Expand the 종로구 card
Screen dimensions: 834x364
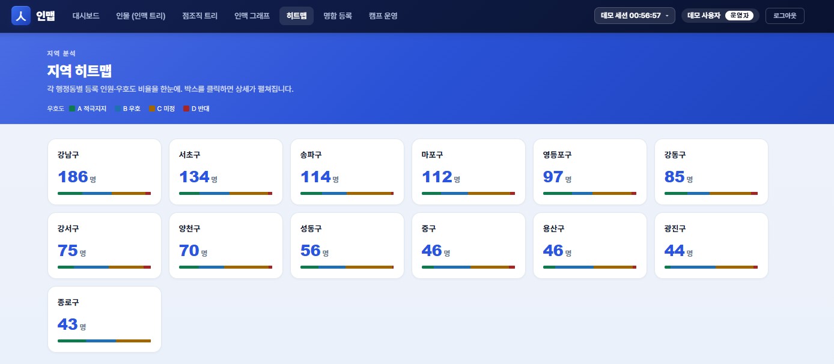pyautogui.click(x=105, y=319)
